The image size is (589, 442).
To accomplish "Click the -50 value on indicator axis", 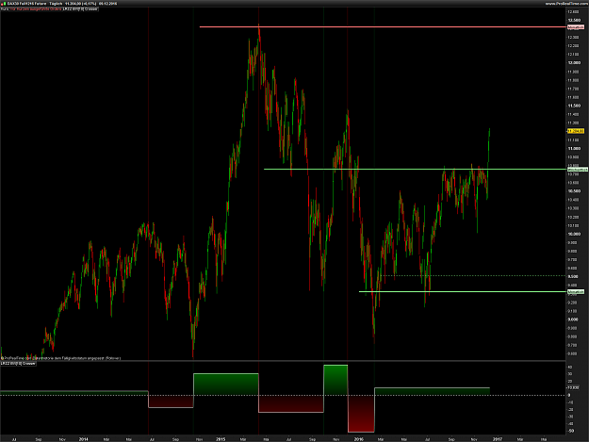I will click(570, 431).
